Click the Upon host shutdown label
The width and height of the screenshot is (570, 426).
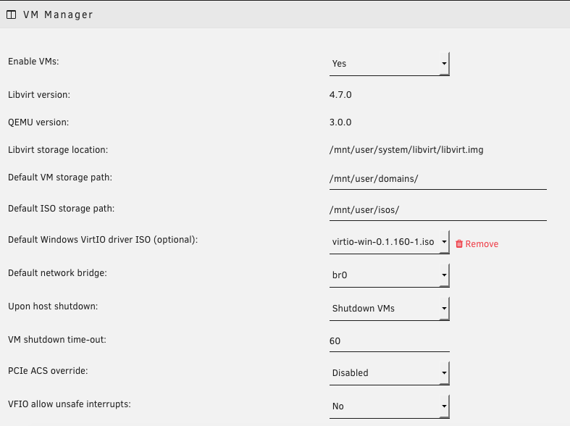(x=53, y=306)
